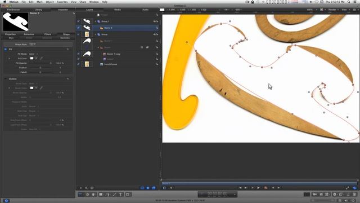Switch to the Library tab
This screenshot has height=203, width=360.
[38, 10]
